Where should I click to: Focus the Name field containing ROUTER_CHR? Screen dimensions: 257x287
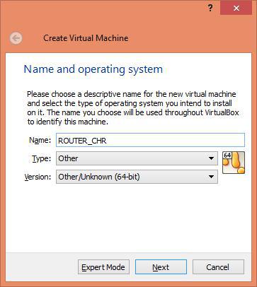point(150,140)
